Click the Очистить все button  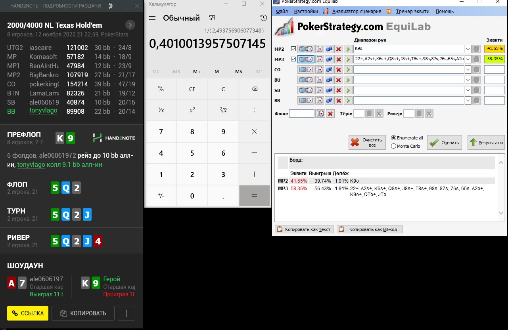(x=367, y=142)
